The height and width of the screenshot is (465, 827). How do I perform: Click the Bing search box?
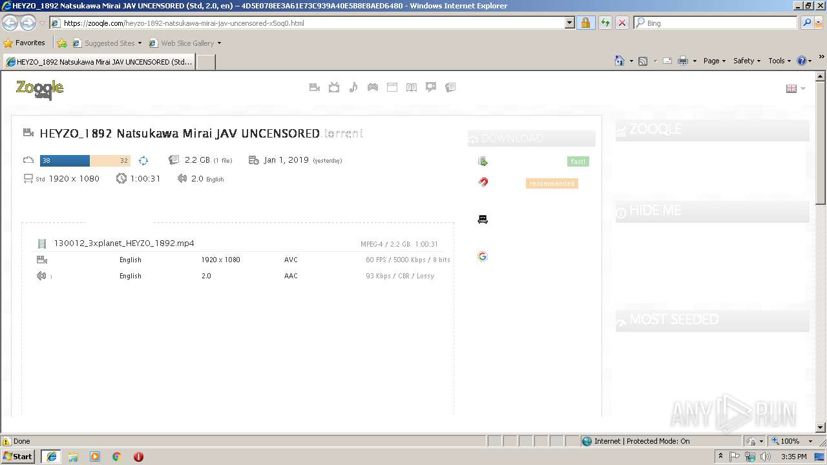[716, 23]
